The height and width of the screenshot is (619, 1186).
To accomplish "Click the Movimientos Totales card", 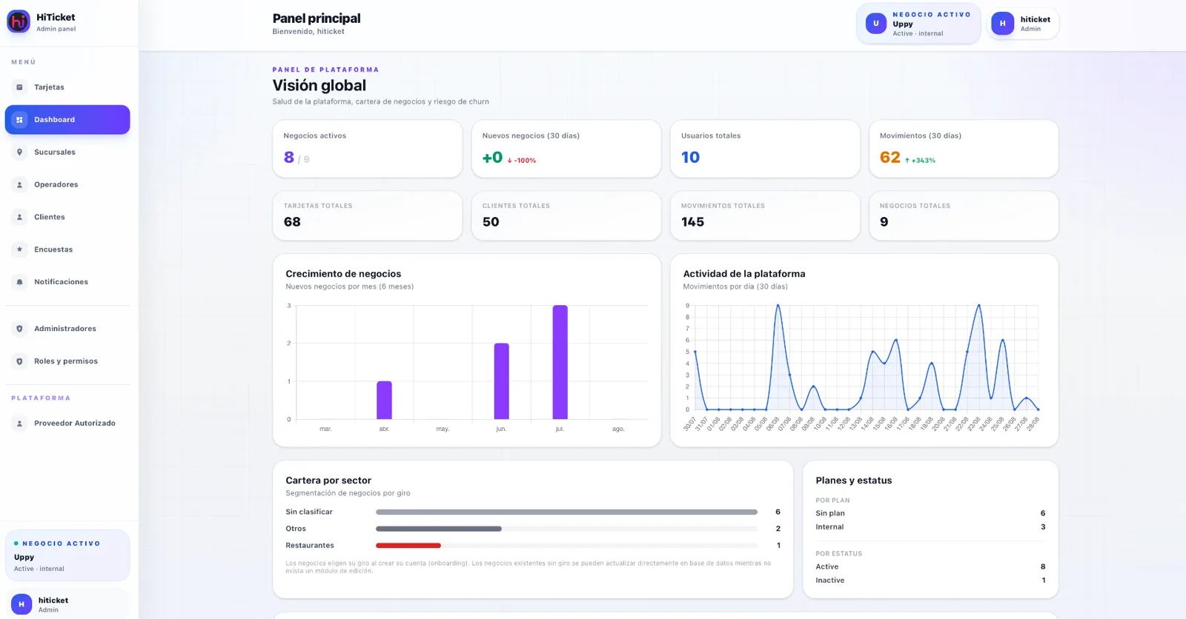I will pyautogui.click(x=765, y=215).
